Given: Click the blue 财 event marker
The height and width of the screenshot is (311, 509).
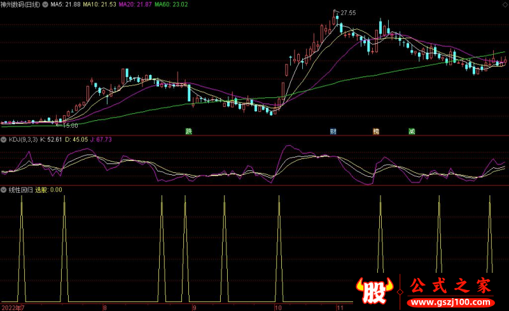Looking at the screenshot, I should pos(333,132).
